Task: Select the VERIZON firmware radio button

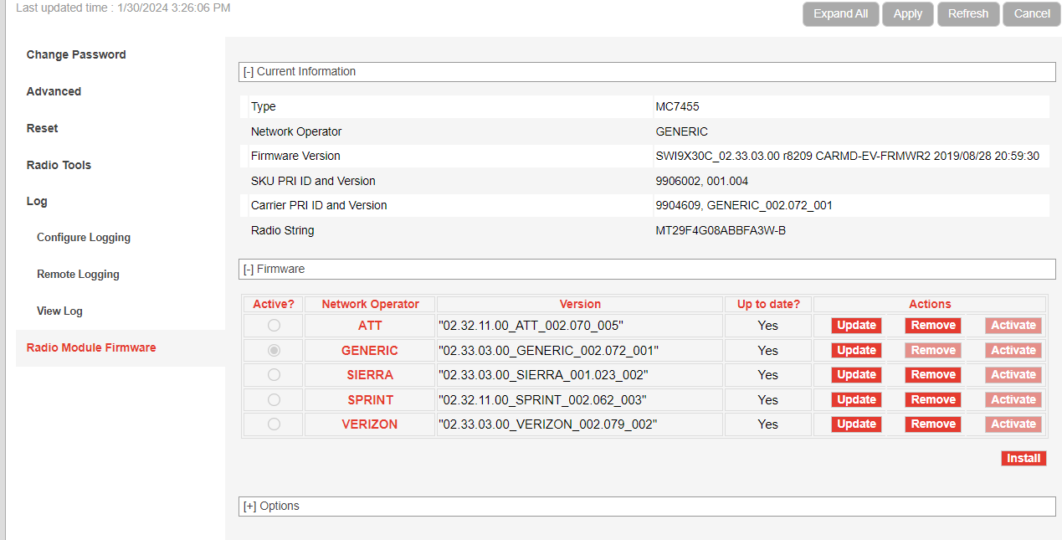Action: [x=274, y=424]
